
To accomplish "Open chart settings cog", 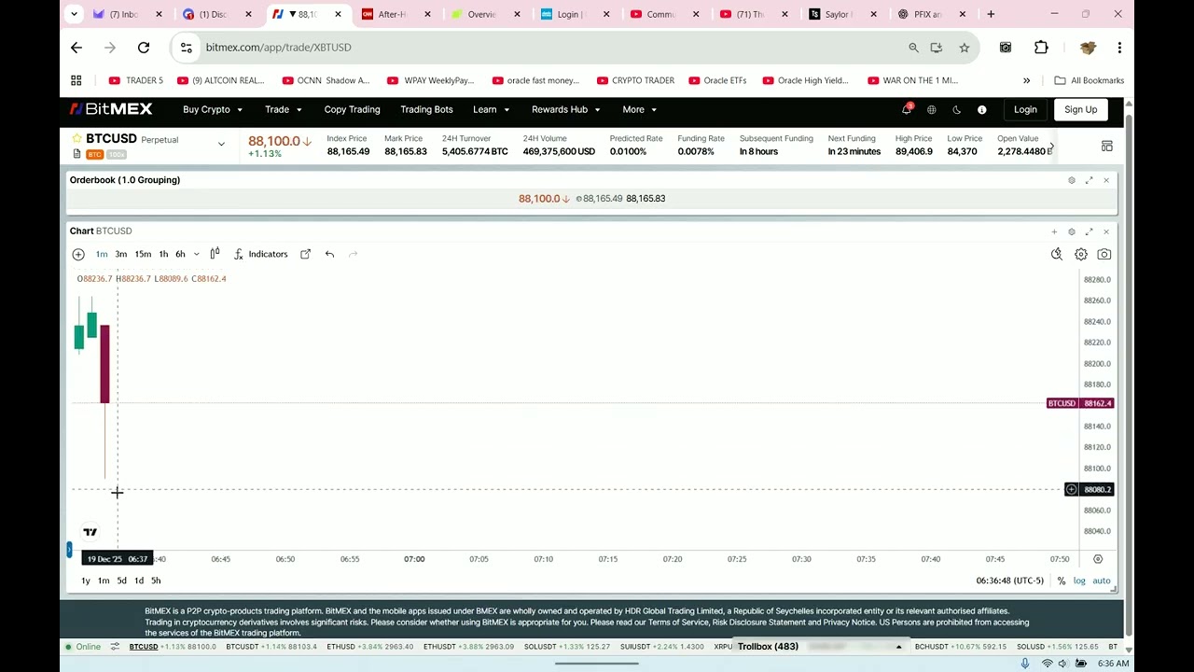I will [1080, 254].
